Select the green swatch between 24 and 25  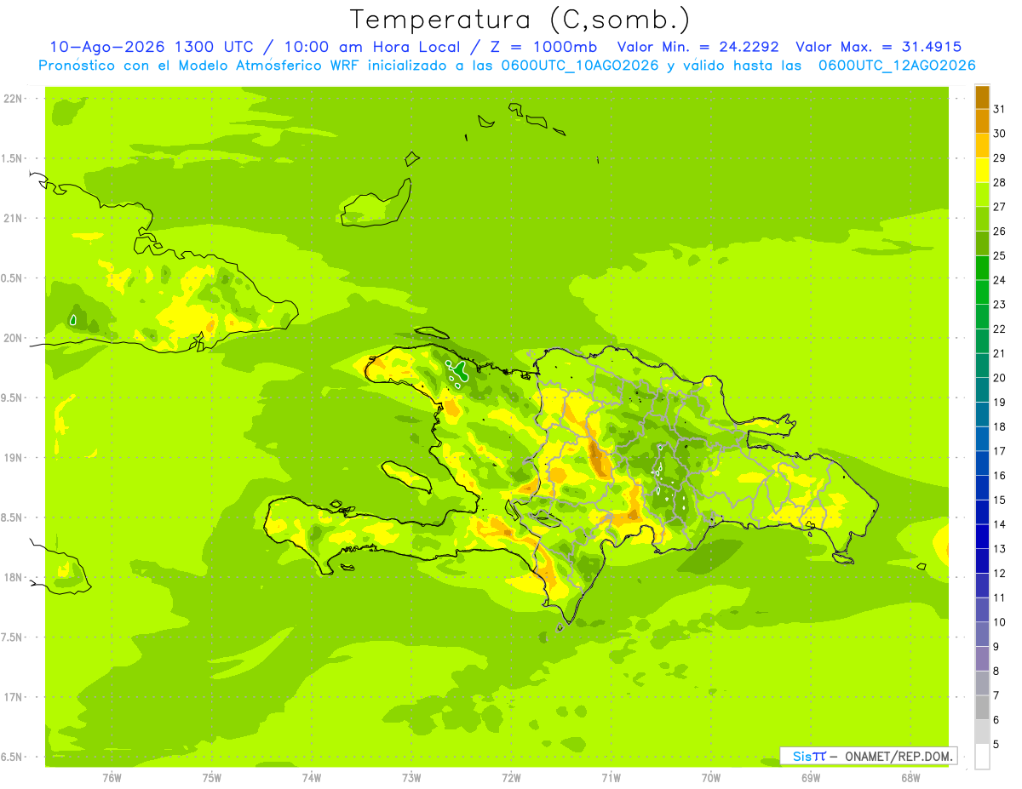[x=982, y=268]
